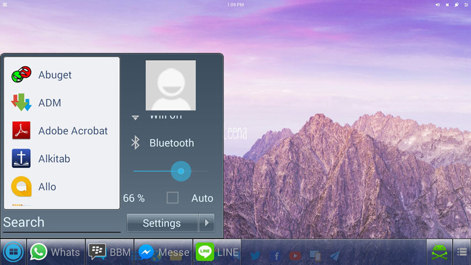The height and width of the screenshot is (265, 471).
Task: Switch to BBM in the taskbar
Action: pyautogui.click(x=110, y=252)
